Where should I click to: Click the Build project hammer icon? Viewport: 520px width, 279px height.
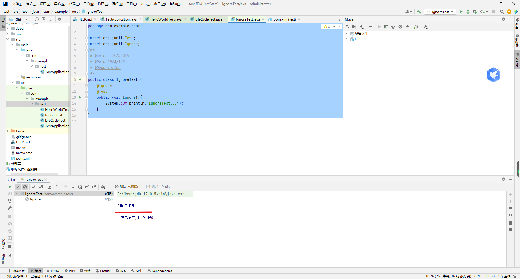coord(419,12)
